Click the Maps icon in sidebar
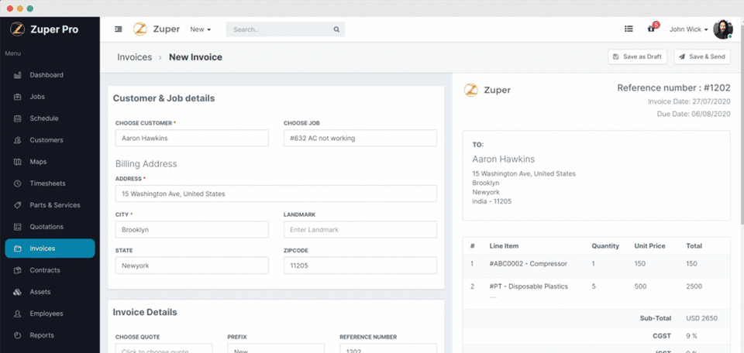The width and height of the screenshot is (744, 353). (x=18, y=162)
